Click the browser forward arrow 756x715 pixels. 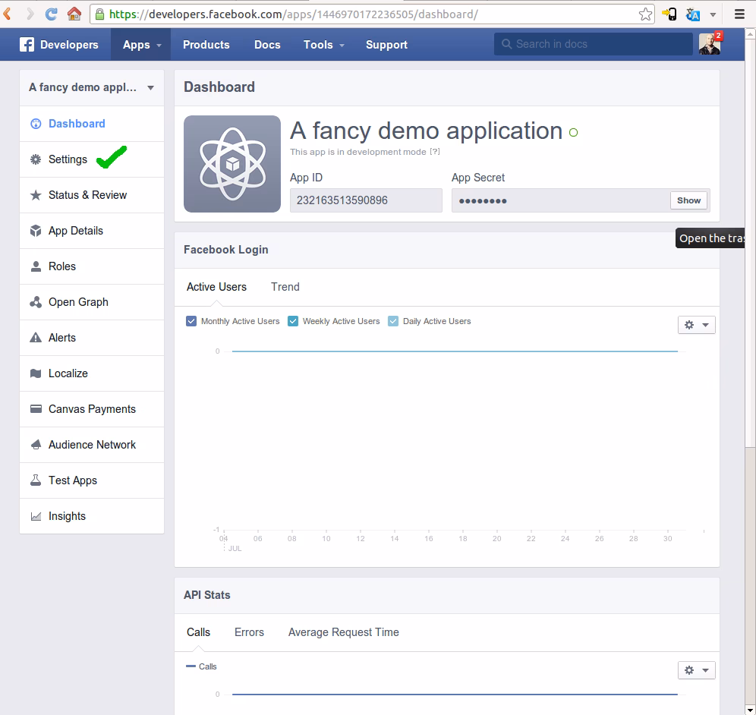pyautogui.click(x=30, y=14)
